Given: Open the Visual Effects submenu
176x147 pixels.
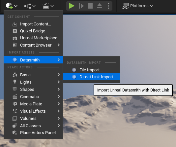Looking at the screenshot, I should (x=33, y=111).
